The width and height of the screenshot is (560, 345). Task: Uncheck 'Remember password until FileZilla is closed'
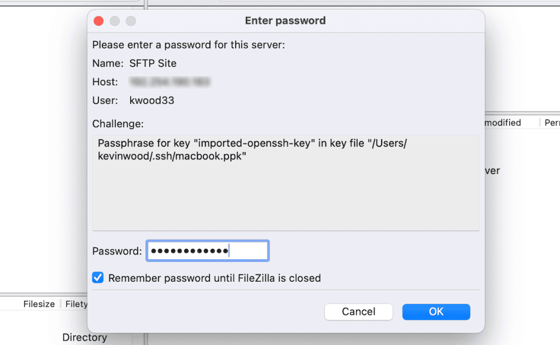[97, 278]
